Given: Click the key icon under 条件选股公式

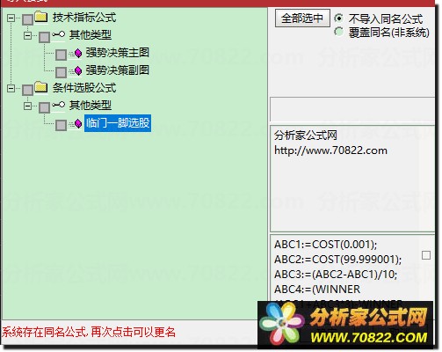Looking at the screenshot, I should pyautogui.click(x=59, y=105).
